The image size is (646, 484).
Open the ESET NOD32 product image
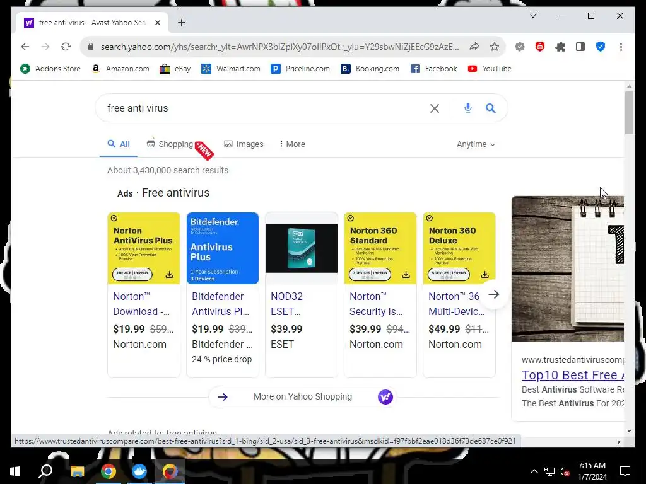[x=302, y=248]
